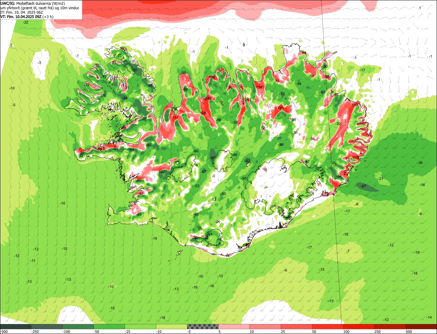Select the '140' flux value label
The height and width of the screenshot is (334, 437).
(x=280, y=108)
